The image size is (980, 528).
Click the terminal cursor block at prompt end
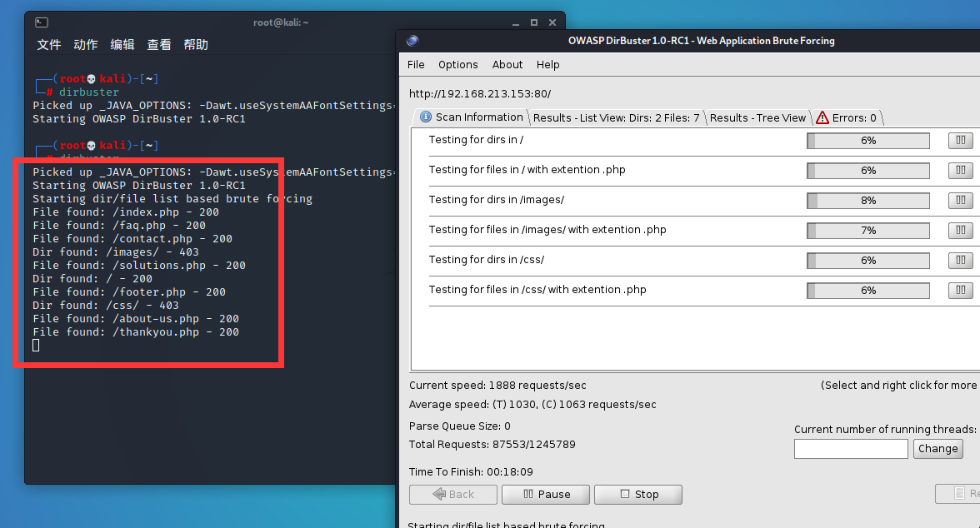[36, 345]
